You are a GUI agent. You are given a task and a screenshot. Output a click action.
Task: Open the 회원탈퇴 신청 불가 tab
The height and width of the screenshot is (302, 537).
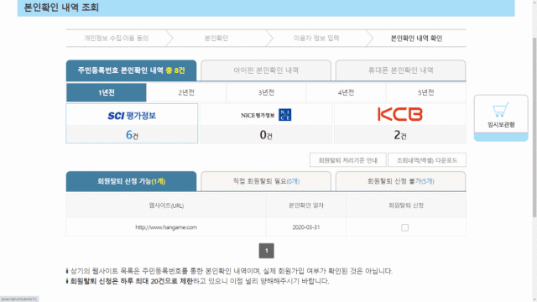coord(400,181)
